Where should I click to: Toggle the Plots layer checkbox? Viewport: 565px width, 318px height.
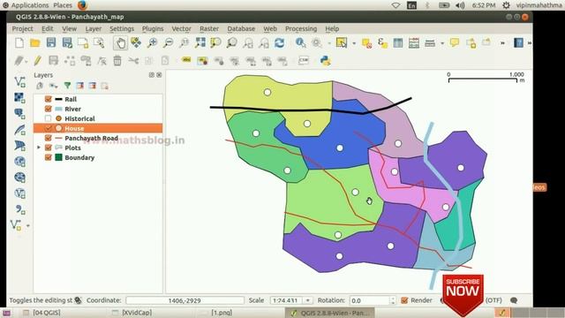(x=49, y=148)
